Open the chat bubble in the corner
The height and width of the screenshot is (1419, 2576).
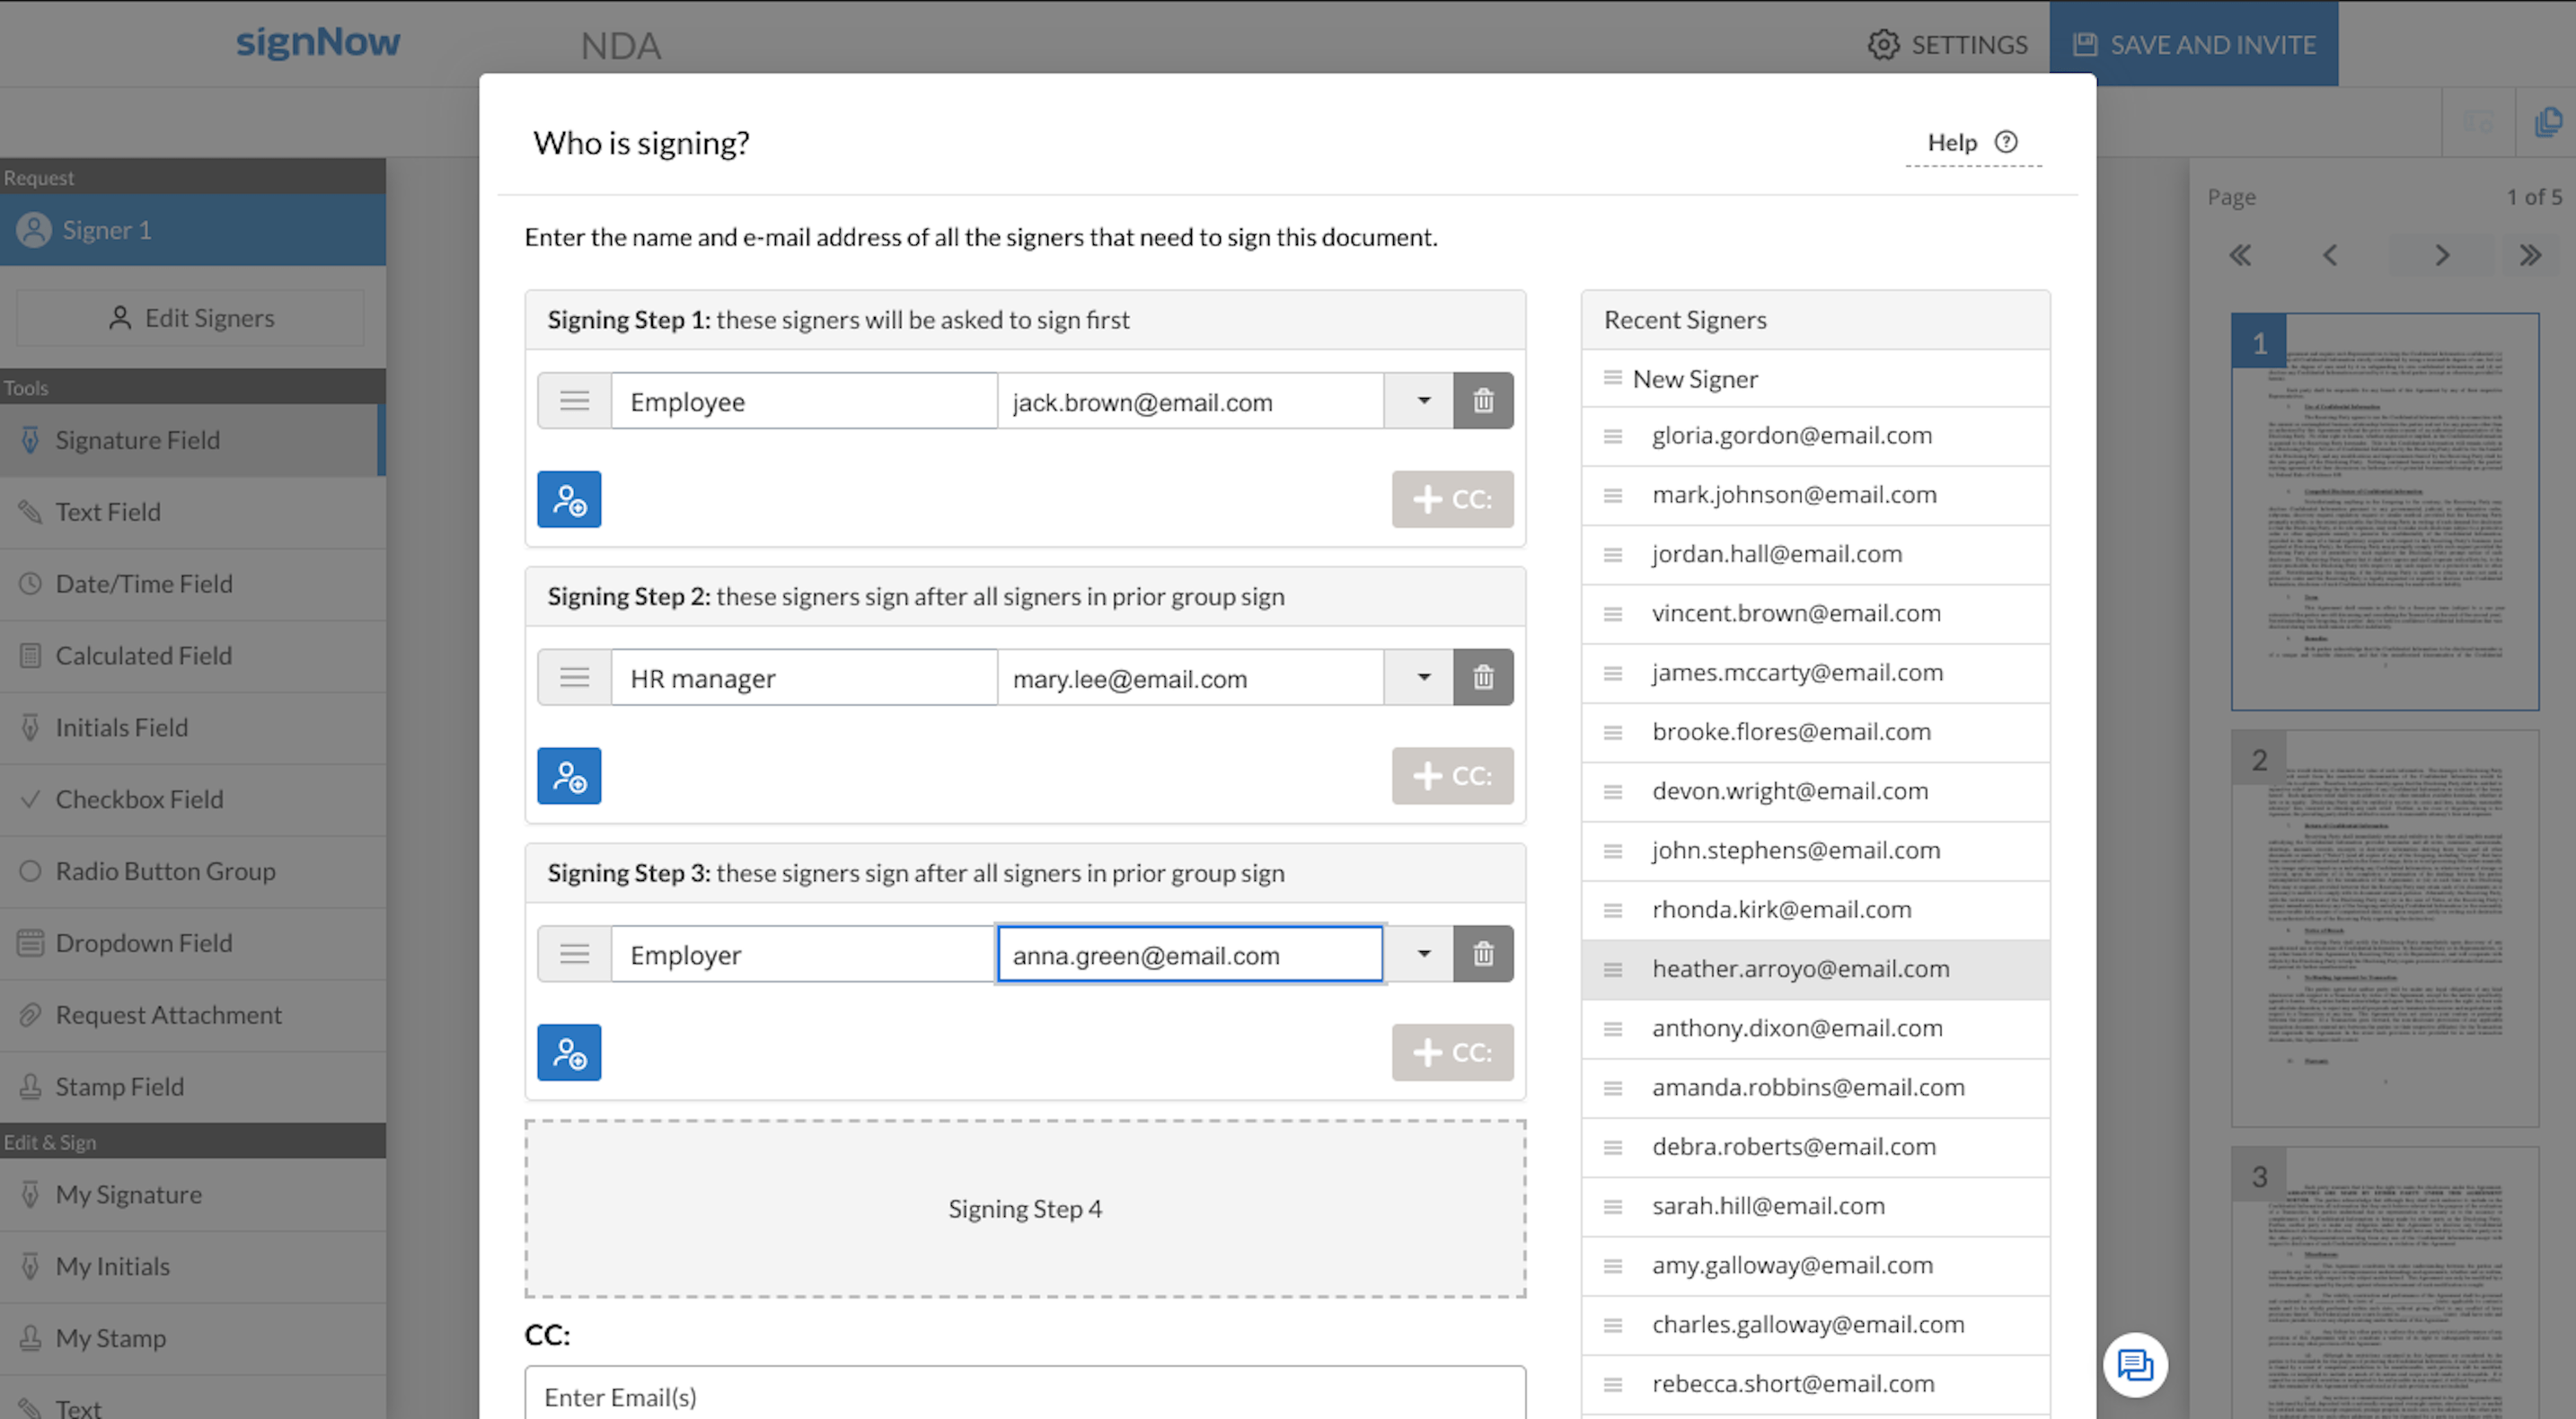click(2136, 1364)
